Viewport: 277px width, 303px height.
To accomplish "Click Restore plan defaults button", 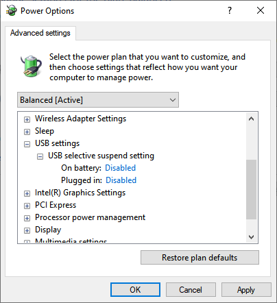I will pyautogui.click(x=200, y=258).
